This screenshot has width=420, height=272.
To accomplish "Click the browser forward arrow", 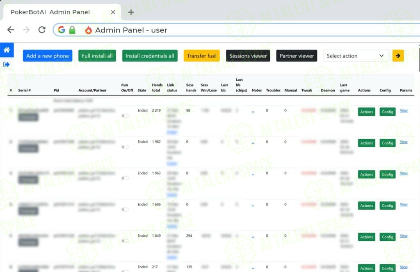I will pos(26,30).
